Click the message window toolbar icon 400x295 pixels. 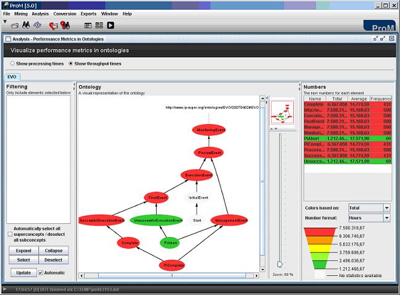(x=88, y=25)
